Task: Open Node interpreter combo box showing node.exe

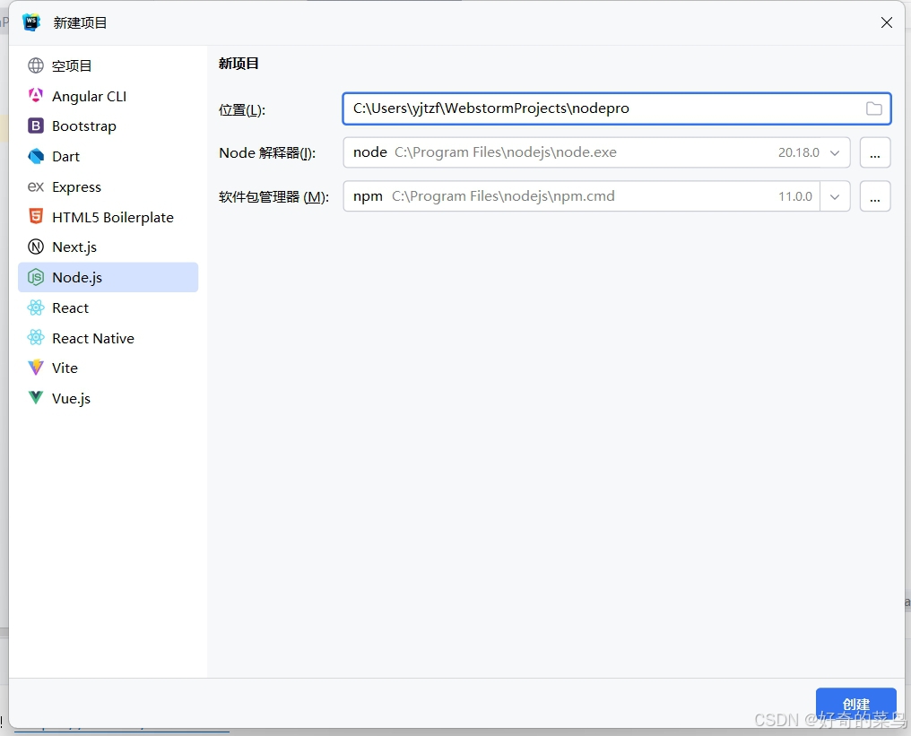Action: click(596, 152)
